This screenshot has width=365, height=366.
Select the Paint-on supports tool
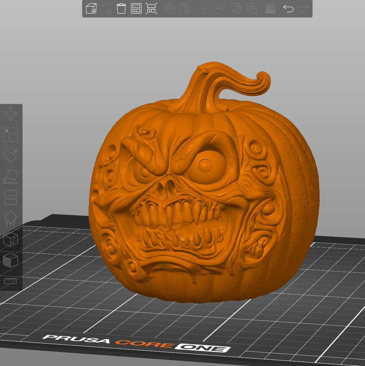(11, 218)
